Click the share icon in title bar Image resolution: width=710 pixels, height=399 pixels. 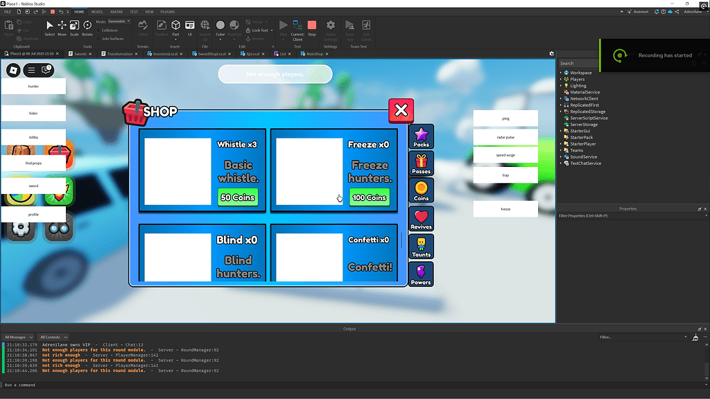(677, 12)
